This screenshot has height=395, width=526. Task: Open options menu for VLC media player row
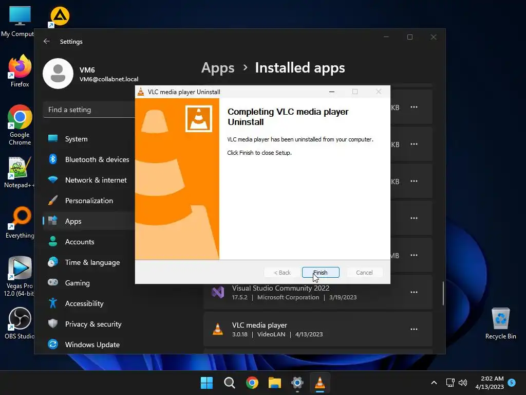click(x=414, y=329)
